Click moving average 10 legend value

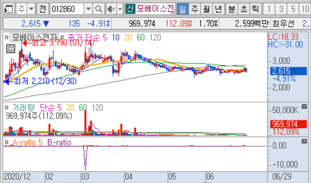click(x=115, y=37)
